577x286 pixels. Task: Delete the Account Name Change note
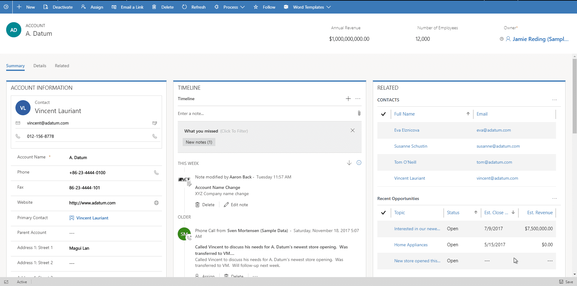coord(205,205)
